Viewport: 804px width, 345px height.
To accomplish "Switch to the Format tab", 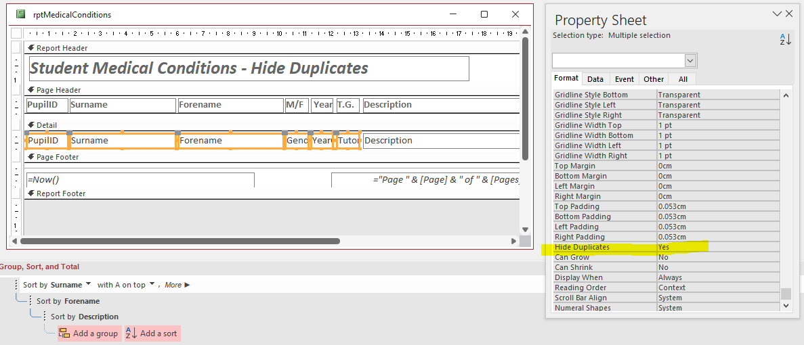I will (x=567, y=78).
